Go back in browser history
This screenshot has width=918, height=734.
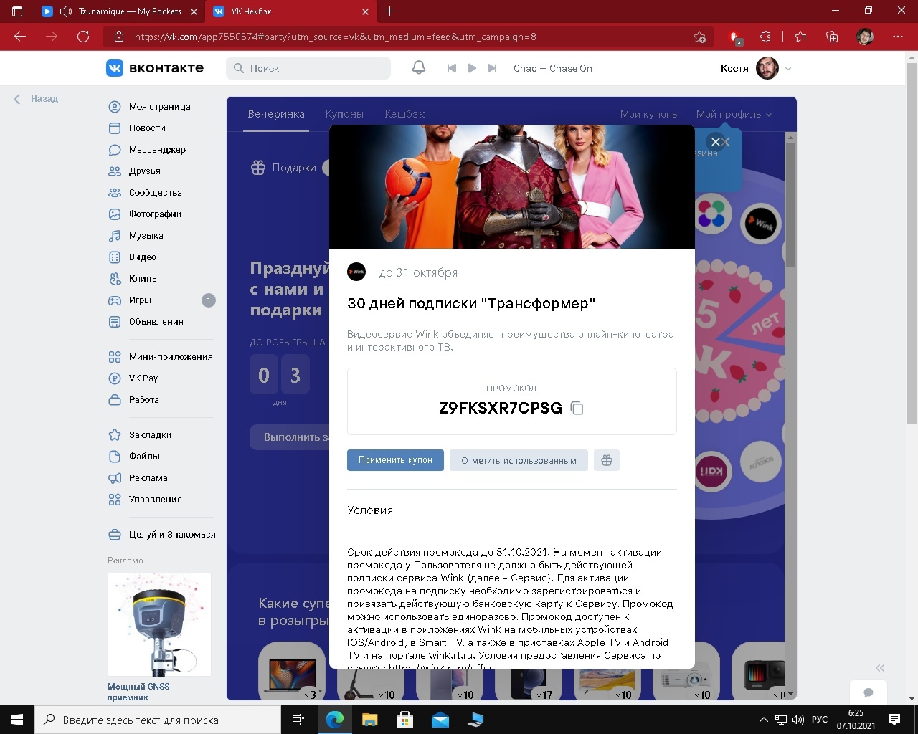coord(20,37)
